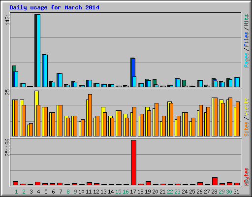Click the green hits bar on day 24
Viewport: 252px width, 197px height.
(184, 83)
